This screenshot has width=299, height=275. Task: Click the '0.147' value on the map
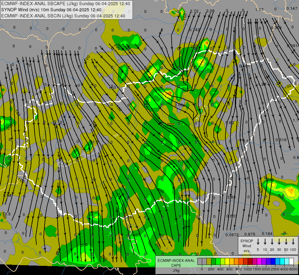(292, 8)
